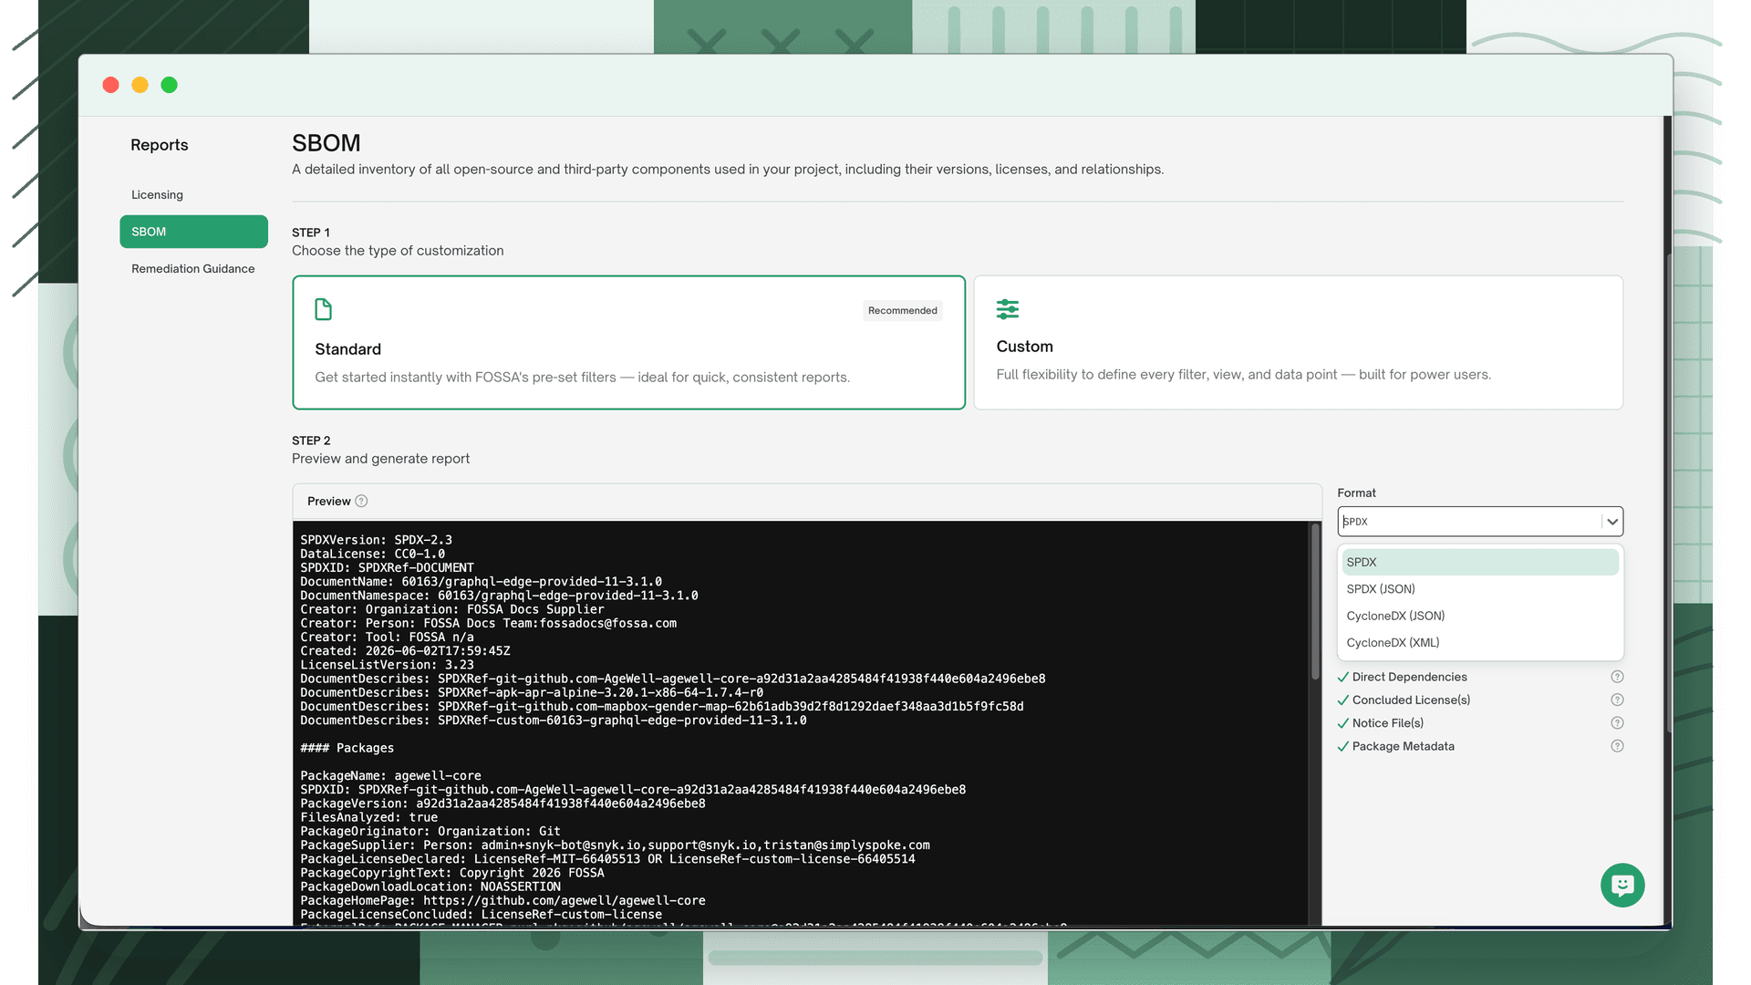Choose CycloneDX (JSON) format option
Screen dimensions: 1751x985
[x=1479, y=616]
